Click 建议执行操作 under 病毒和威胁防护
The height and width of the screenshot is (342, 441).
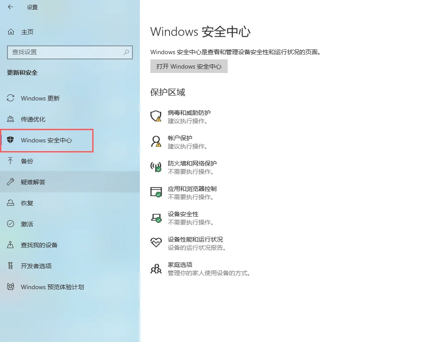pyautogui.click(x=188, y=121)
